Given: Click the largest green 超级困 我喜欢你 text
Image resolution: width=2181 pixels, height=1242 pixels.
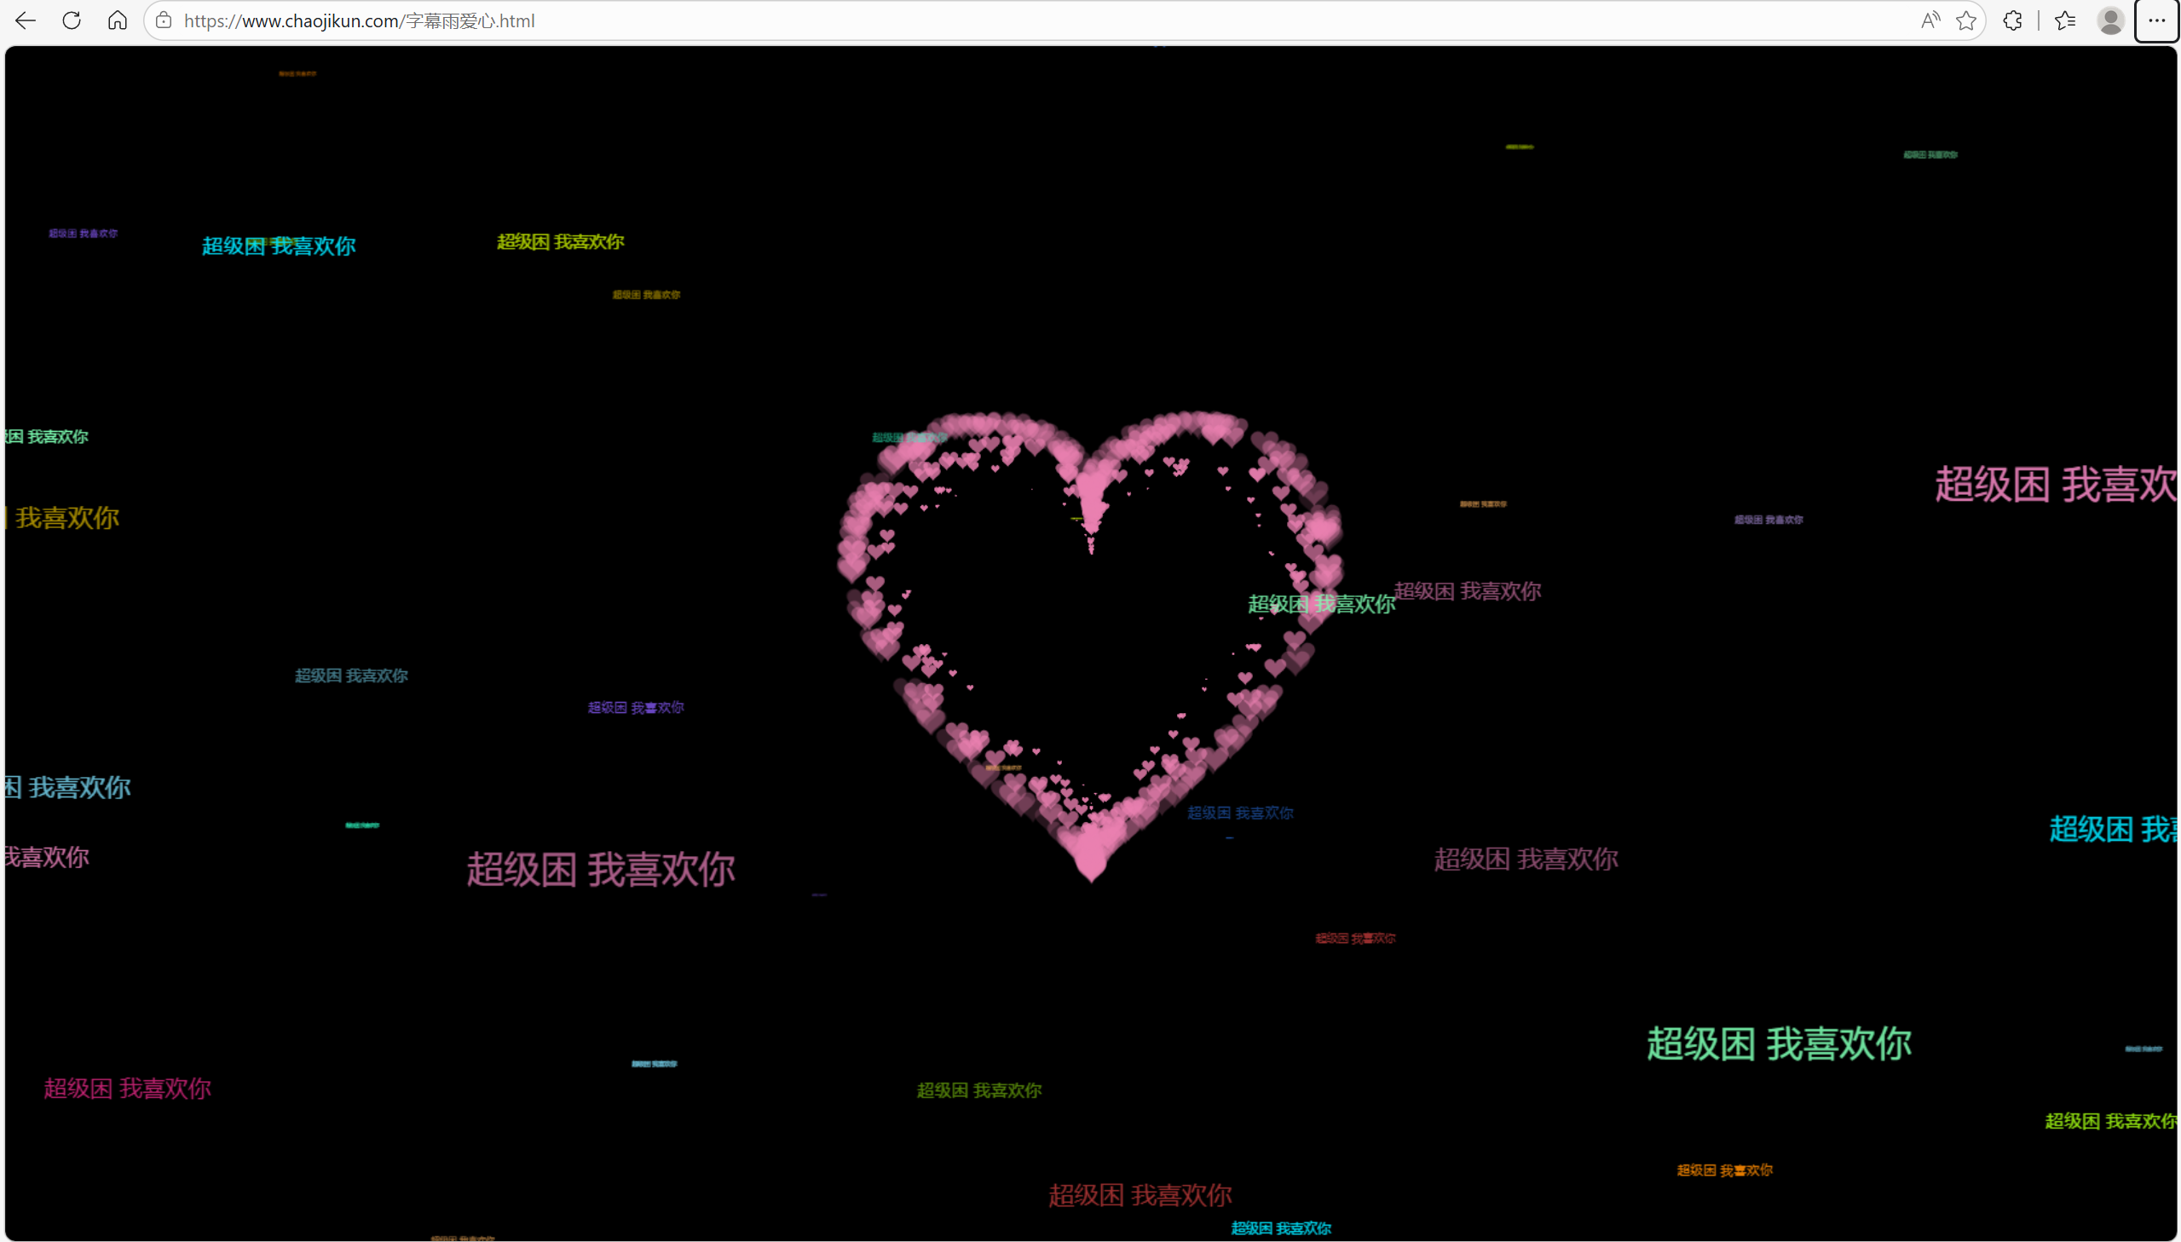Looking at the screenshot, I should click(x=1778, y=1044).
